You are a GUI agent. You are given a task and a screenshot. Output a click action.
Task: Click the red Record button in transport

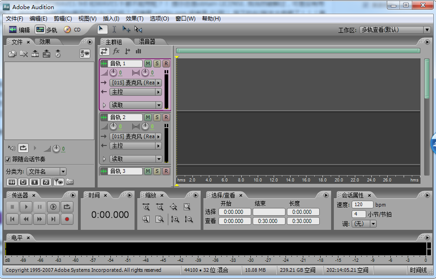click(x=67, y=219)
